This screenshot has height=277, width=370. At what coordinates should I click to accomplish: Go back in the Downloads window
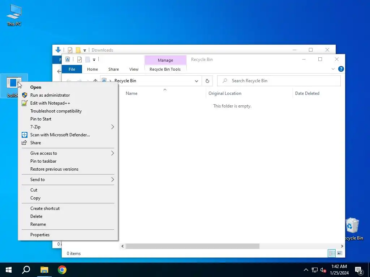click(59, 71)
